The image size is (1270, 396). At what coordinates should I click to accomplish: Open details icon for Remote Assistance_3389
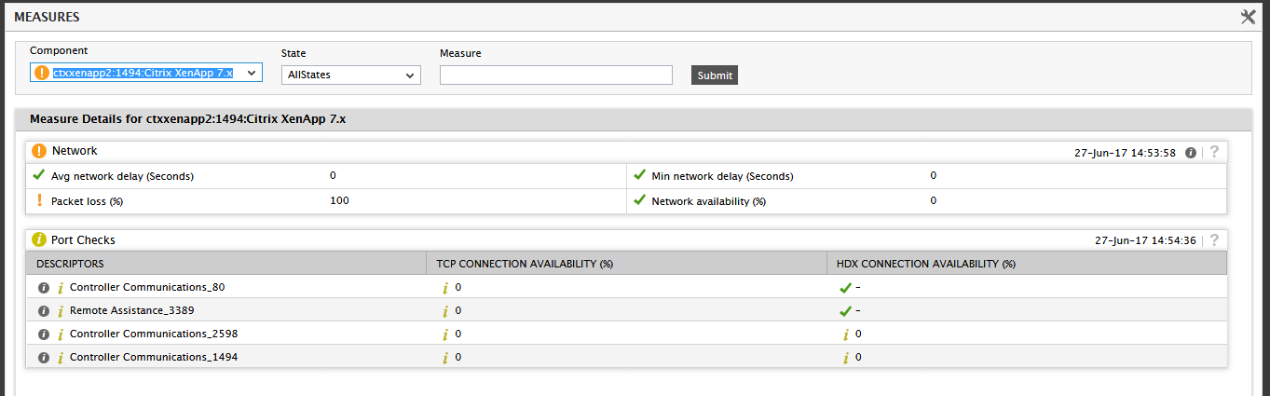43,310
